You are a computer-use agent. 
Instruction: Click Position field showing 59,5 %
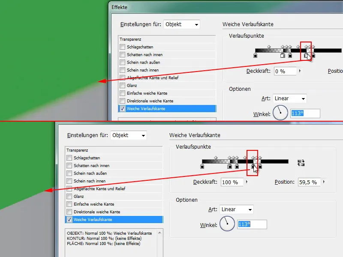pos(309,182)
